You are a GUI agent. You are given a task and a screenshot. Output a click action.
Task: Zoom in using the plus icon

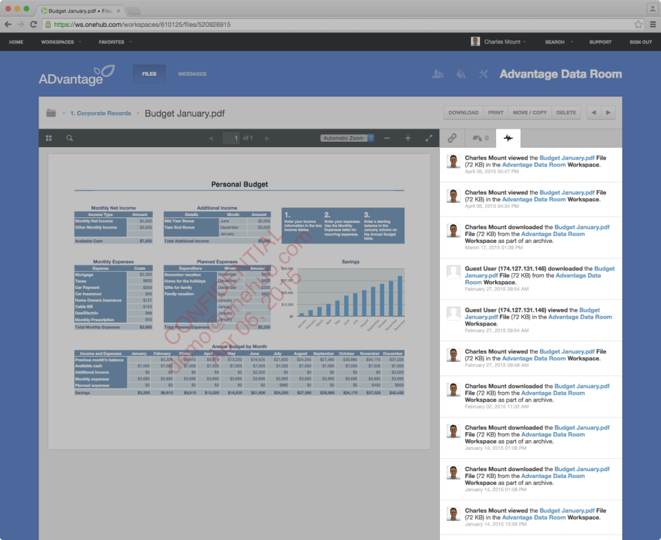(408, 138)
